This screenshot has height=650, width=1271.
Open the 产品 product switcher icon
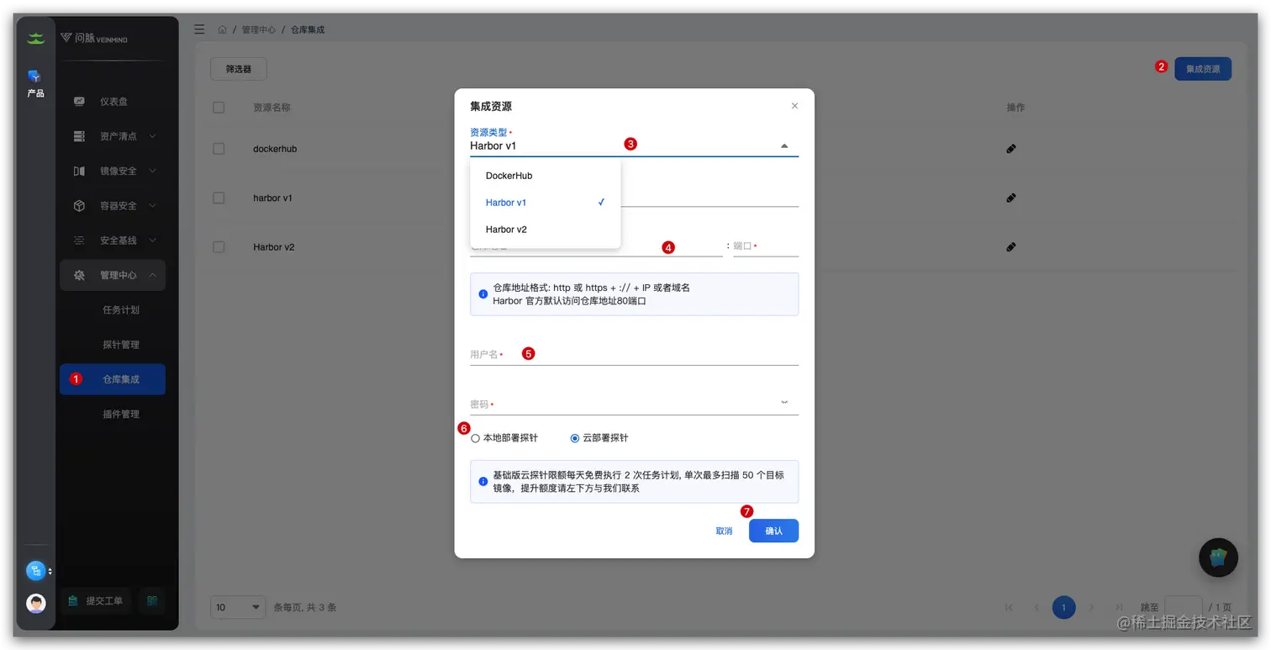point(35,76)
